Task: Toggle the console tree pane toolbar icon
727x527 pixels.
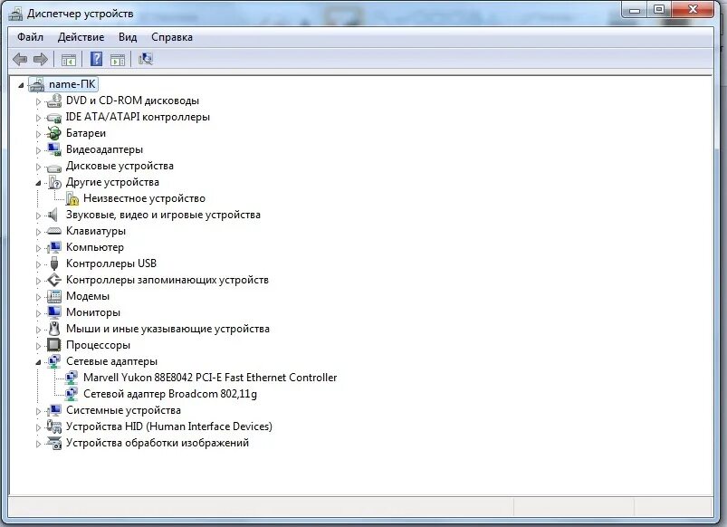Action: (69, 60)
